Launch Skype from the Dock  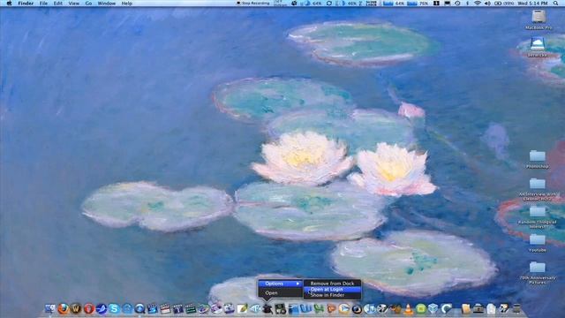114,308
